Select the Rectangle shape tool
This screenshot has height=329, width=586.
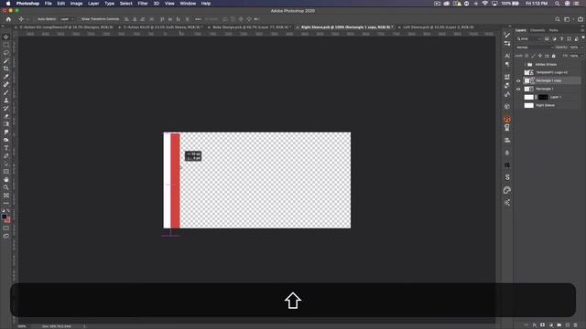6,172
